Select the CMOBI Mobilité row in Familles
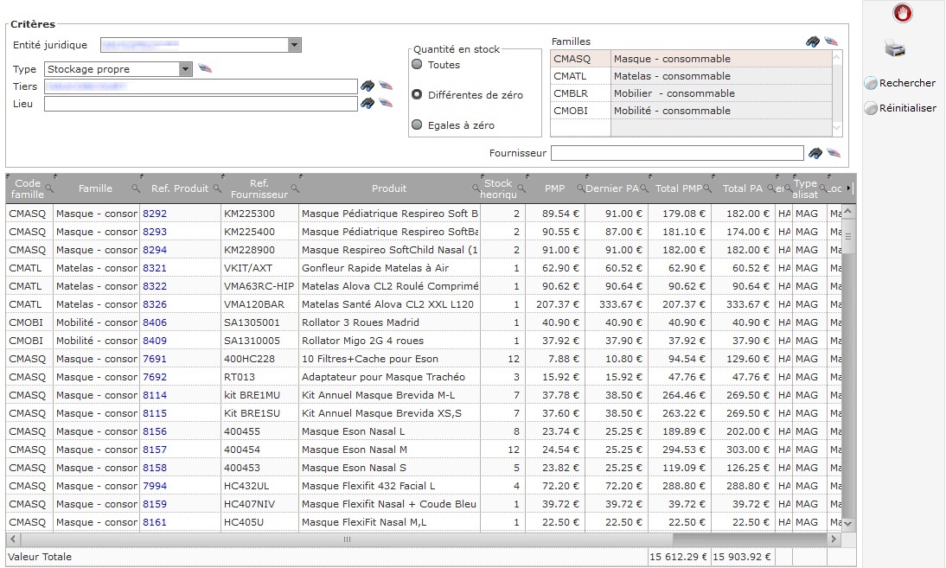Image resolution: width=946 pixels, height=568 pixels. 692,111
